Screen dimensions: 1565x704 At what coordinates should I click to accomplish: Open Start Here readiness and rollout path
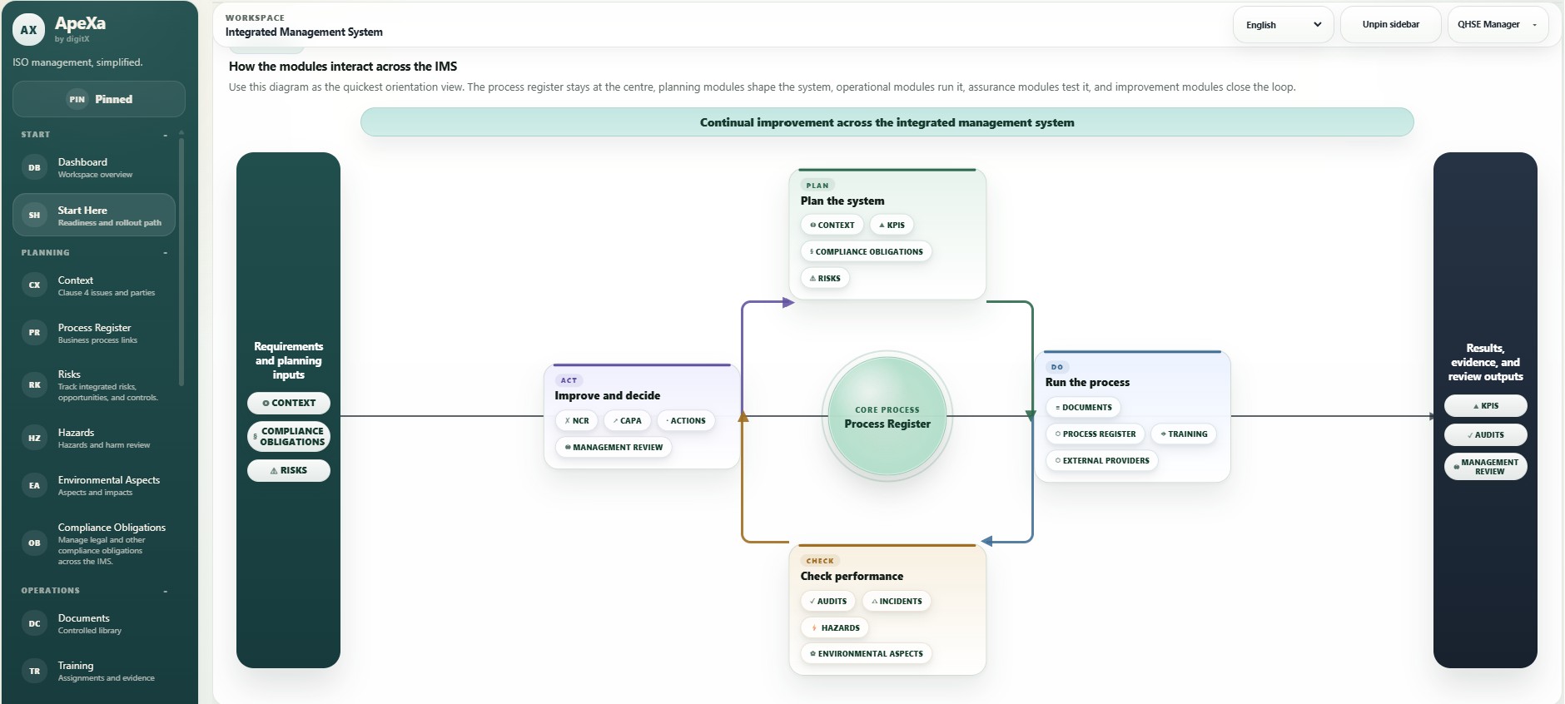pos(94,215)
